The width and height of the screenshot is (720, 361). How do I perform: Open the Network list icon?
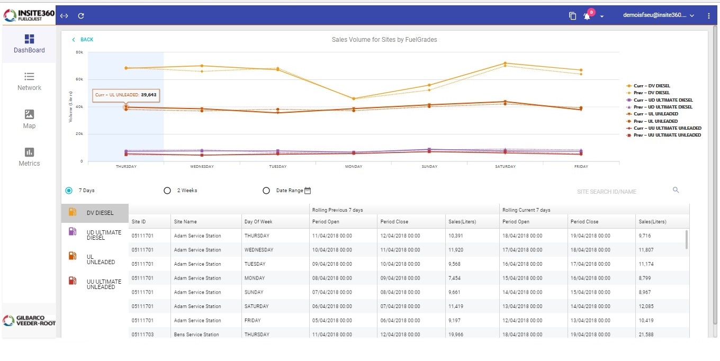coord(29,77)
